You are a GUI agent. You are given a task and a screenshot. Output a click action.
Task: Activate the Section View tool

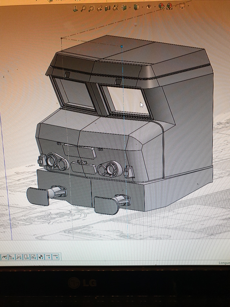coord(108,8)
